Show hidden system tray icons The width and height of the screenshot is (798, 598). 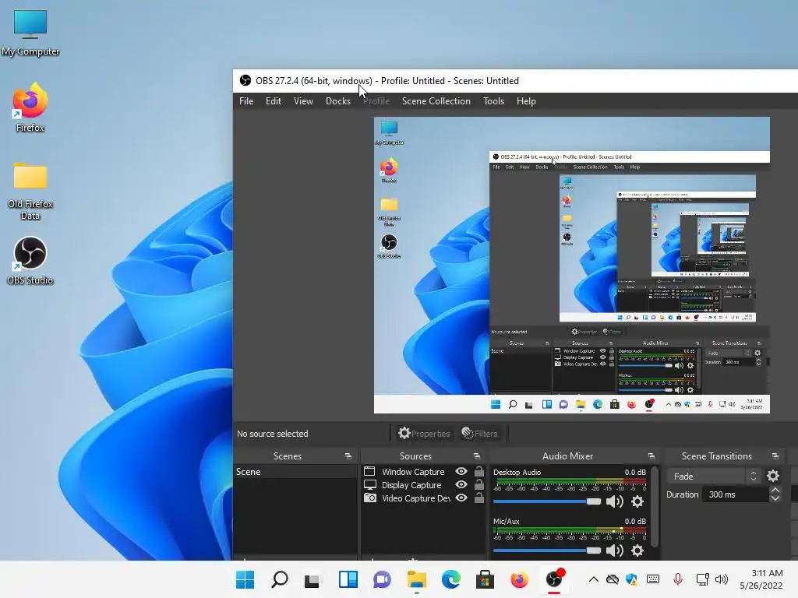point(593,579)
